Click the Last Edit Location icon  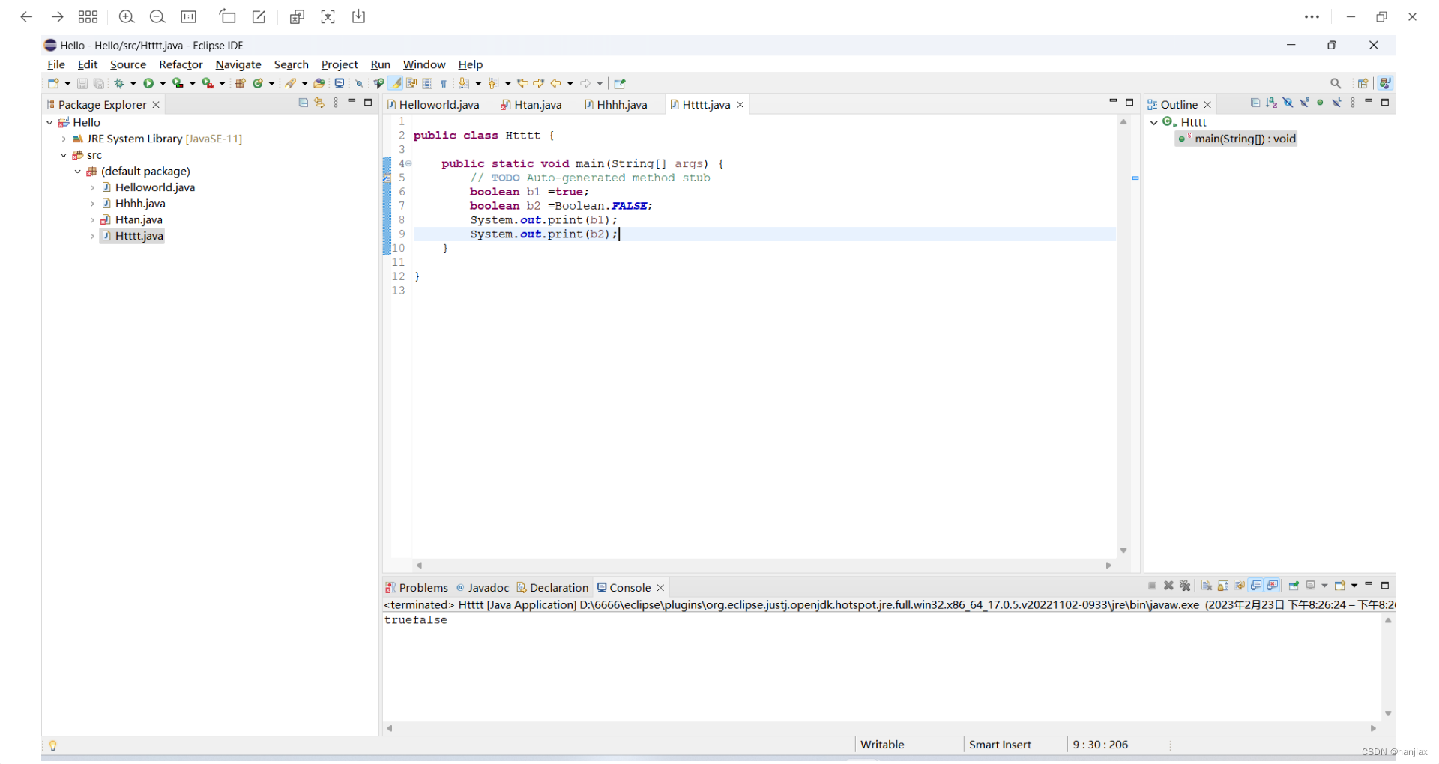pos(522,83)
